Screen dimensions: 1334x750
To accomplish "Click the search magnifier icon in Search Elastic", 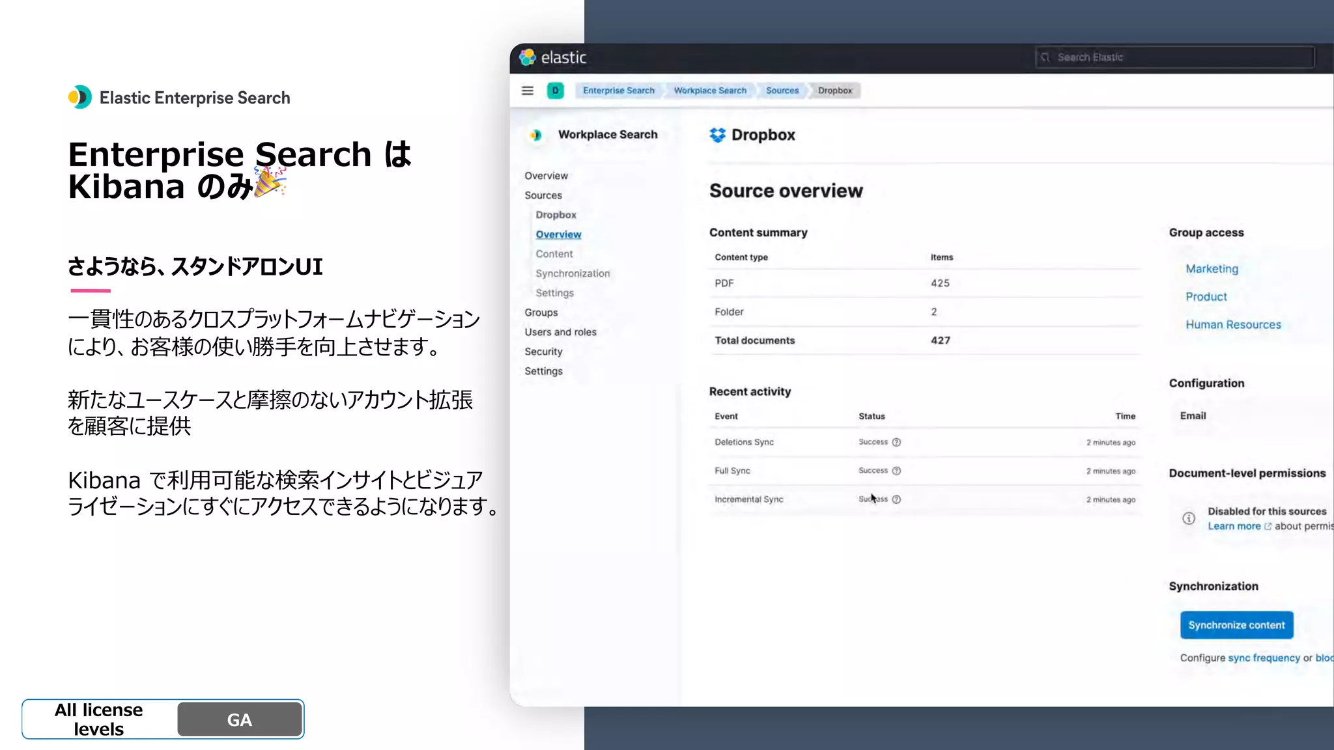I will pos(1045,57).
